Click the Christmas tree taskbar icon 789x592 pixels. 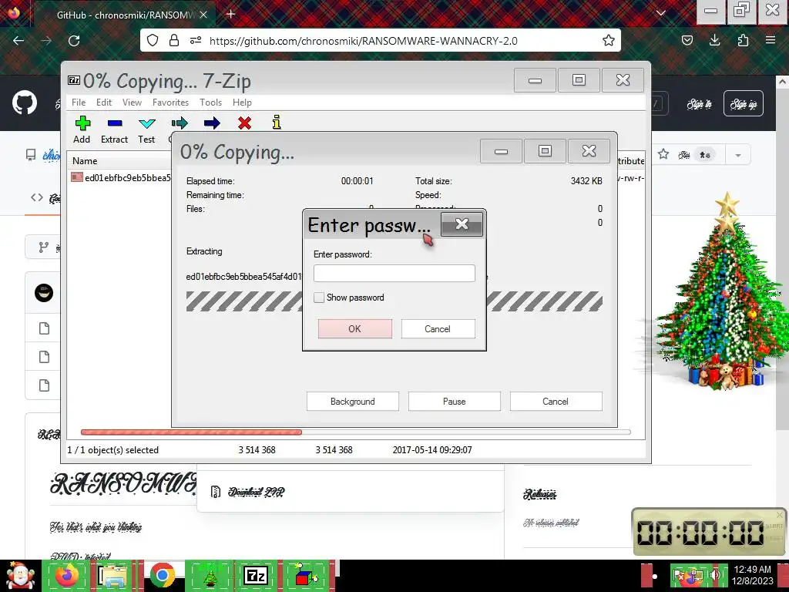[x=210, y=576]
